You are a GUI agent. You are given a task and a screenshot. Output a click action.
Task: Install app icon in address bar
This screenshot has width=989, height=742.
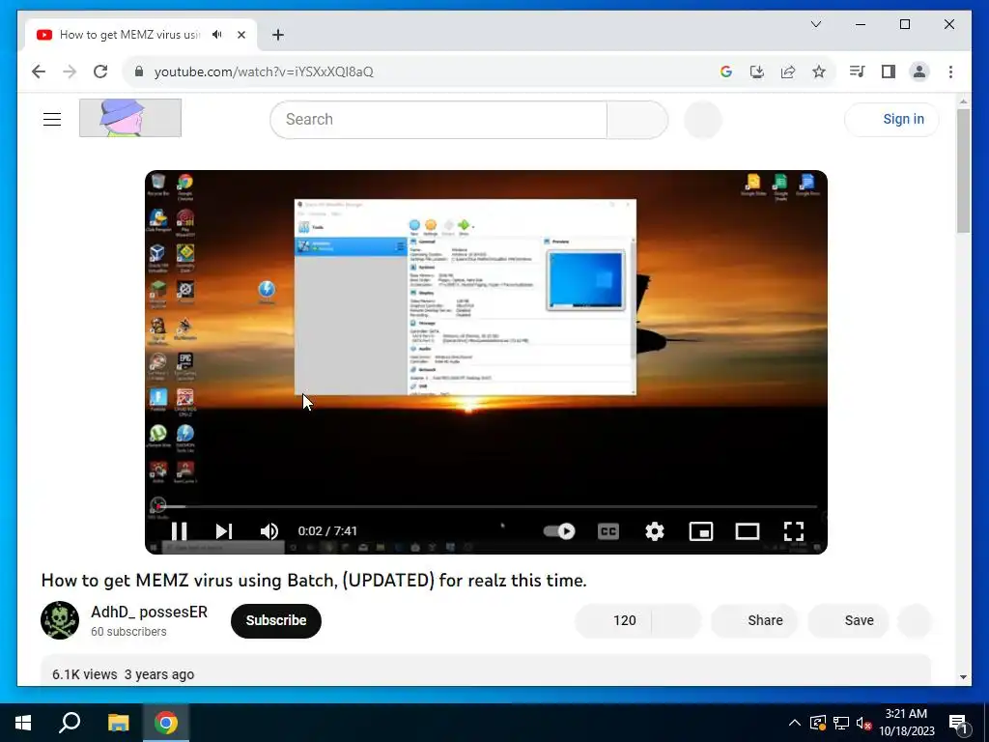coord(757,71)
